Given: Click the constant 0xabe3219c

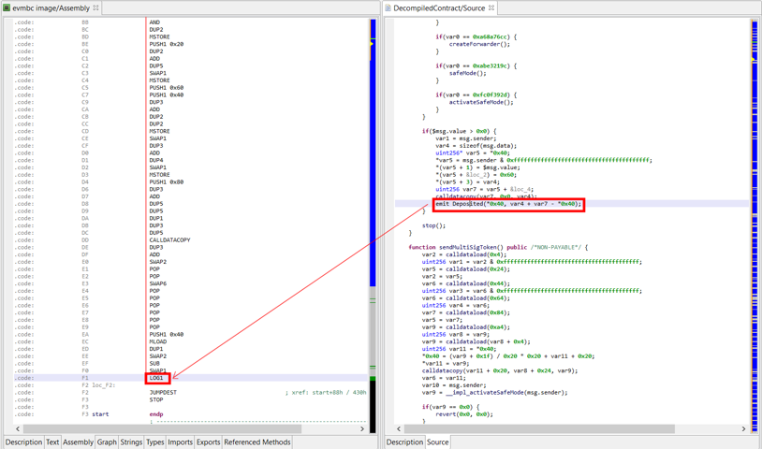Looking at the screenshot, I should (490, 66).
